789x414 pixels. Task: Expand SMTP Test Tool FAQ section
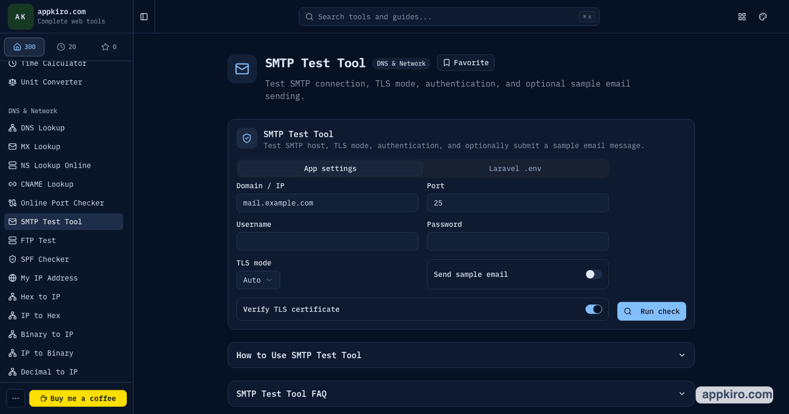(461, 394)
